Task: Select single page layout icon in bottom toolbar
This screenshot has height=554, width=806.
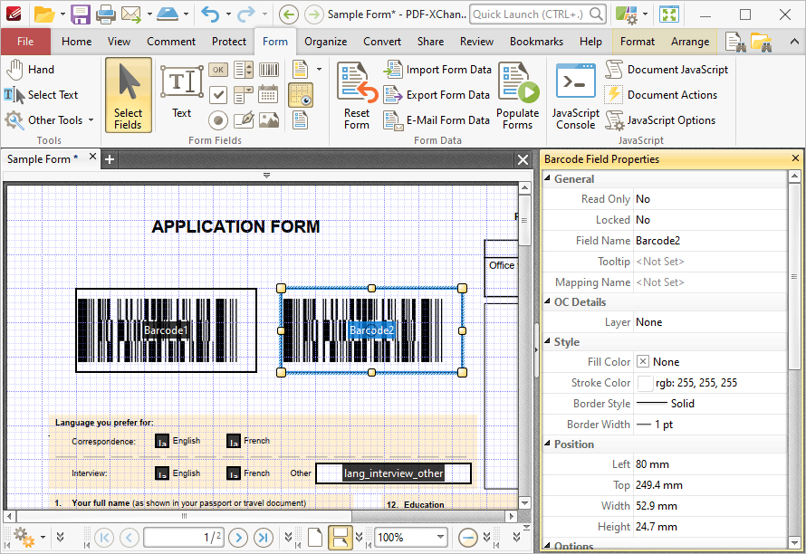Action: (315, 538)
